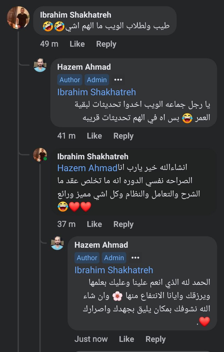
Task: Like the Just now reply
Action: [x=126, y=339]
